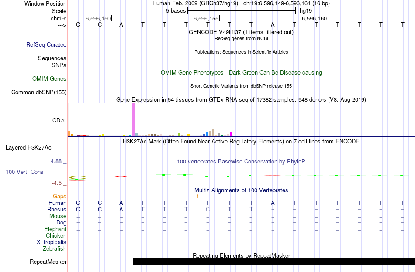Click the RefSeq Curated track label

(46, 44)
